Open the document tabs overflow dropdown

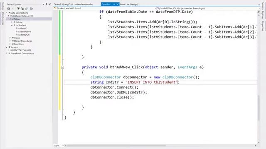pyautogui.click(x=259, y=5)
